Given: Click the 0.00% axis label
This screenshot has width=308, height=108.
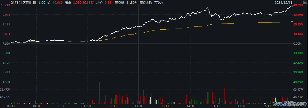Looking at the screenshot, I should (x=297, y=44).
